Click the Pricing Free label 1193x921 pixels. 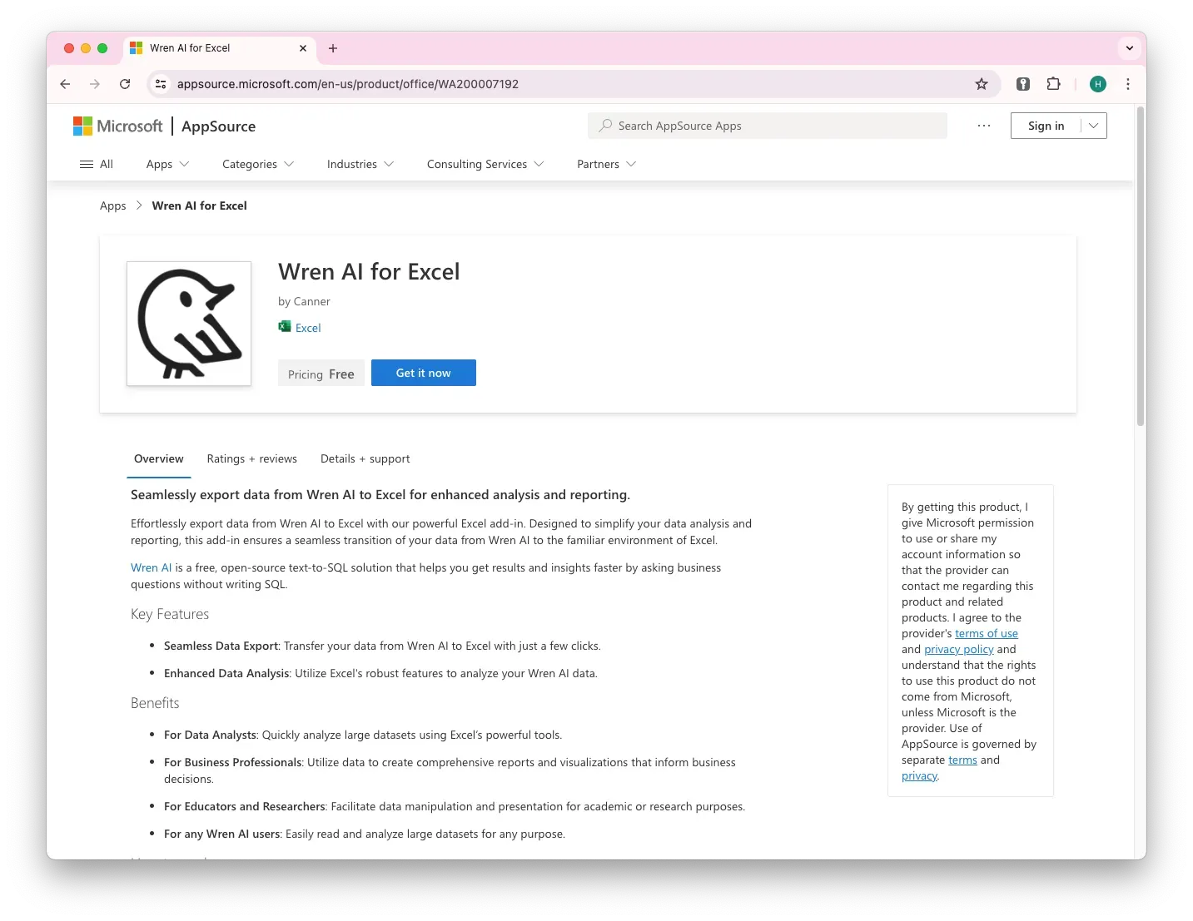click(321, 374)
